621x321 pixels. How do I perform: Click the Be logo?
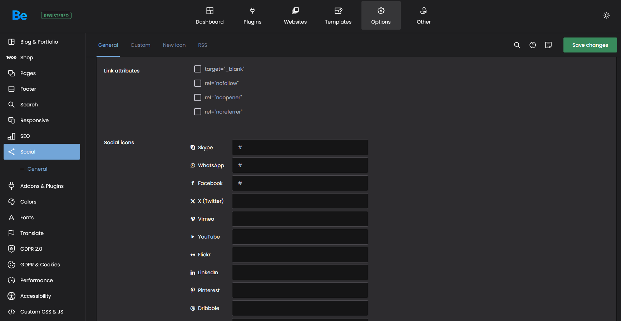pyautogui.click(x=19, y=15)
